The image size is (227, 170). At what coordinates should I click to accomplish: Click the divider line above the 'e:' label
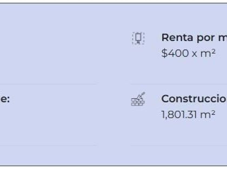(x=49, y=84)
